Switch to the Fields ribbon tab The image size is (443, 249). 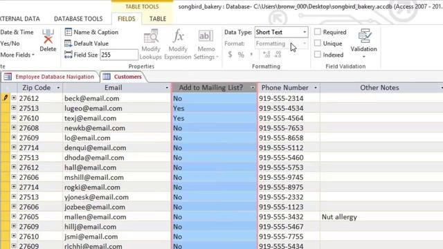coord(126,19)
